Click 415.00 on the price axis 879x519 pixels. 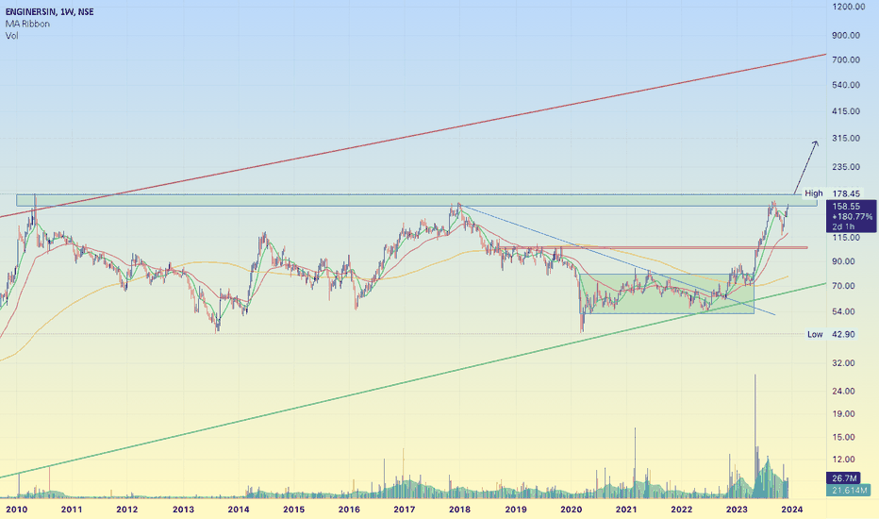point(846,111)
